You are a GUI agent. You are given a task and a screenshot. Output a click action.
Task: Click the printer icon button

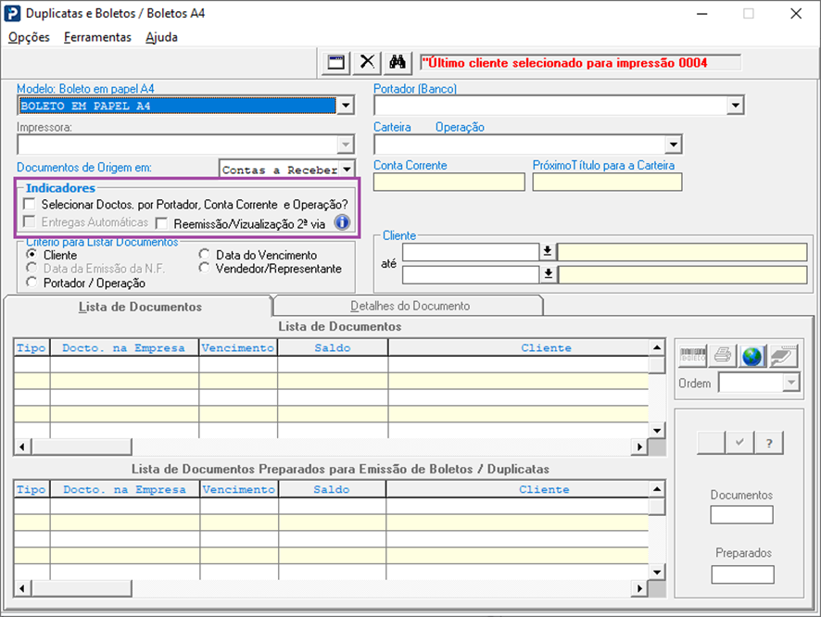(723, 356)
